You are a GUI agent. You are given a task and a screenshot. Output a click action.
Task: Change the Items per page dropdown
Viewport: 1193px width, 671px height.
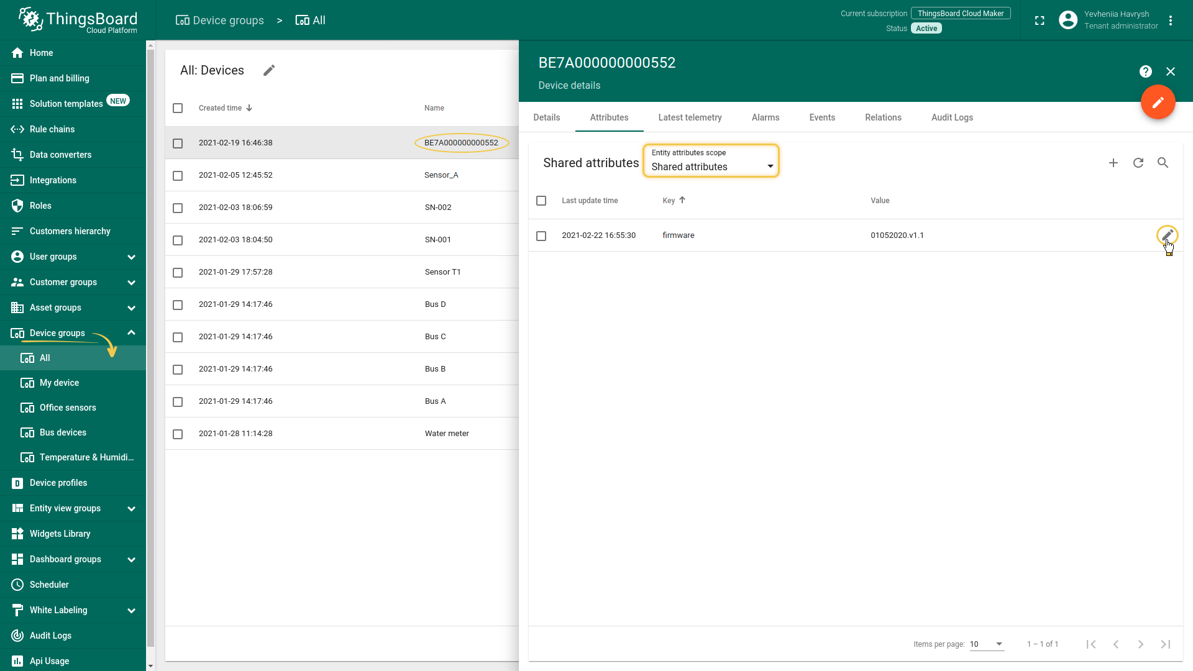click(x=987, y=644)
